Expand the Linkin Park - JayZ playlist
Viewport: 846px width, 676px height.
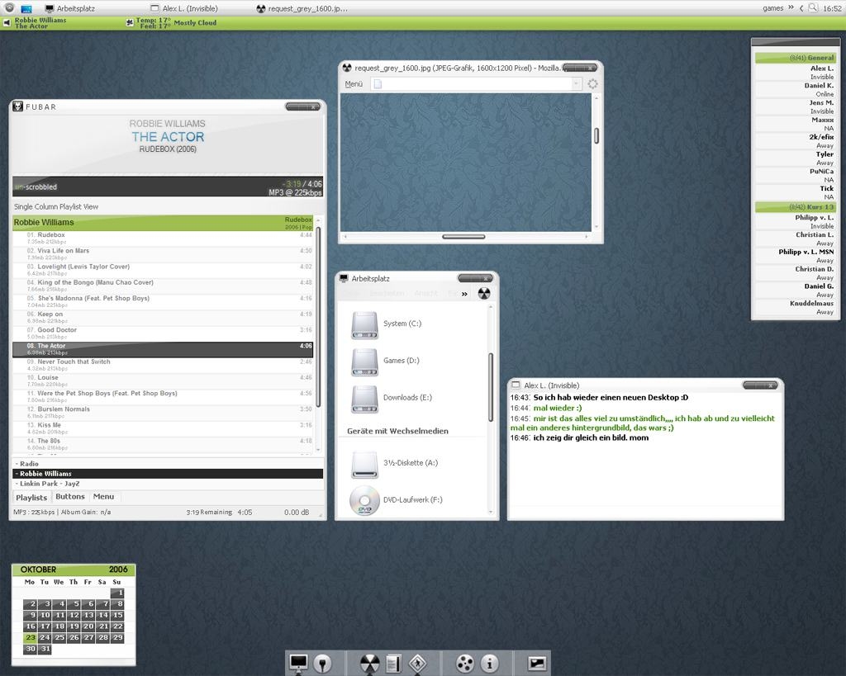tap(49, 484)
